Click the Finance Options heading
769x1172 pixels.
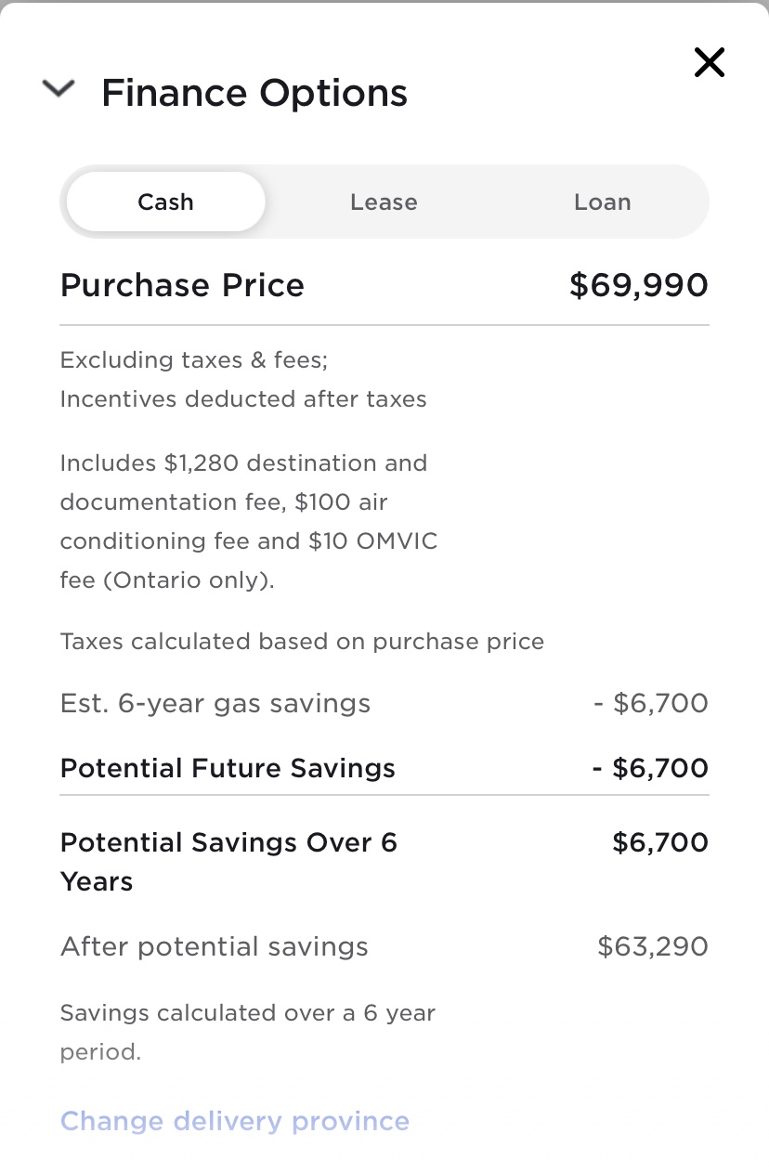[x=254, y=93]
